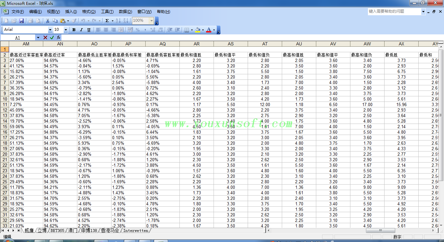
Task: Apply comma style format icon
Action: point(145,30)
